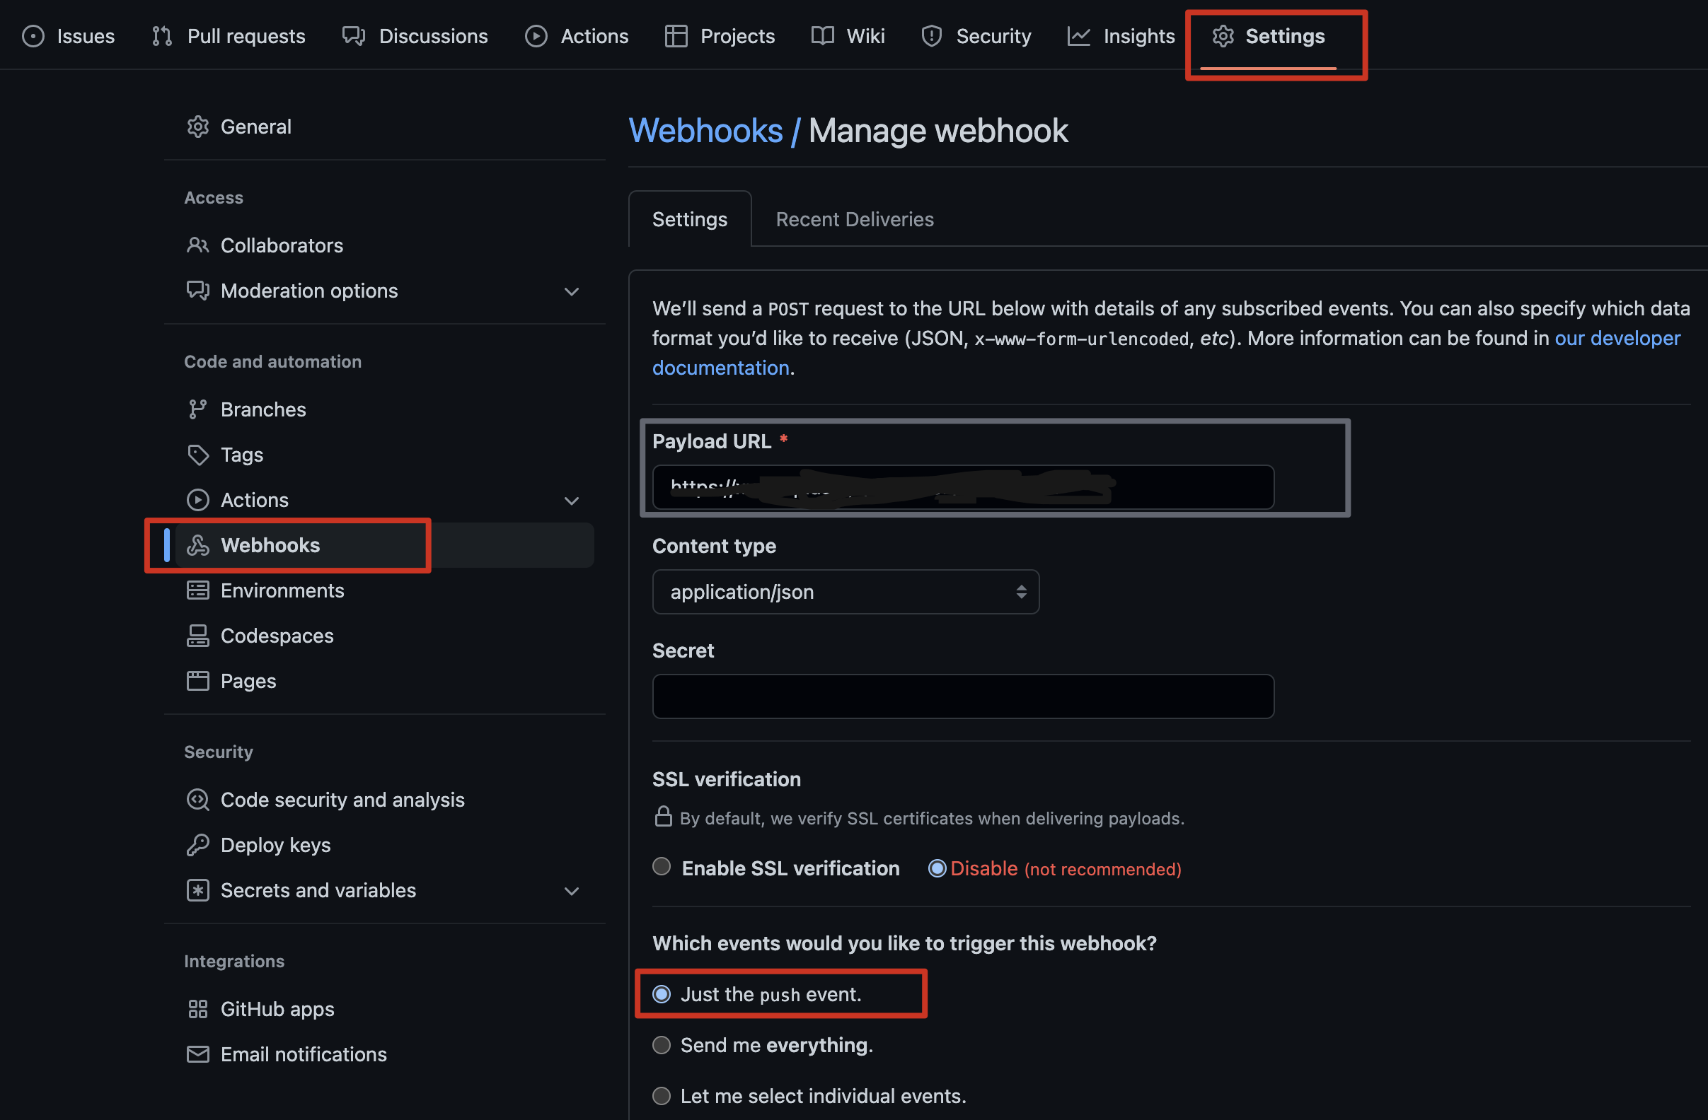Select Just the push event option

[662, 994]
